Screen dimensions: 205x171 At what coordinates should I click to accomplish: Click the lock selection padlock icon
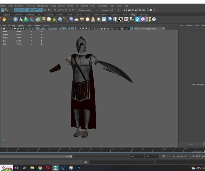[x=45, y=10]
